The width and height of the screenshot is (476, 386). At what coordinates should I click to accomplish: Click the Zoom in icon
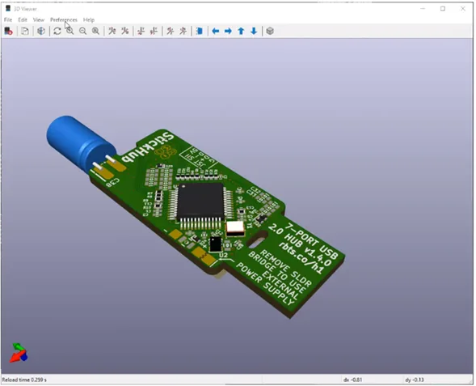70,31
